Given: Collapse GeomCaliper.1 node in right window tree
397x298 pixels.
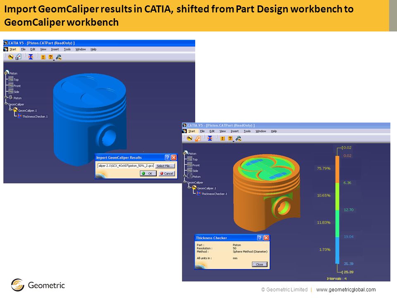Looking at the screenshot, I should pos(189,188).
